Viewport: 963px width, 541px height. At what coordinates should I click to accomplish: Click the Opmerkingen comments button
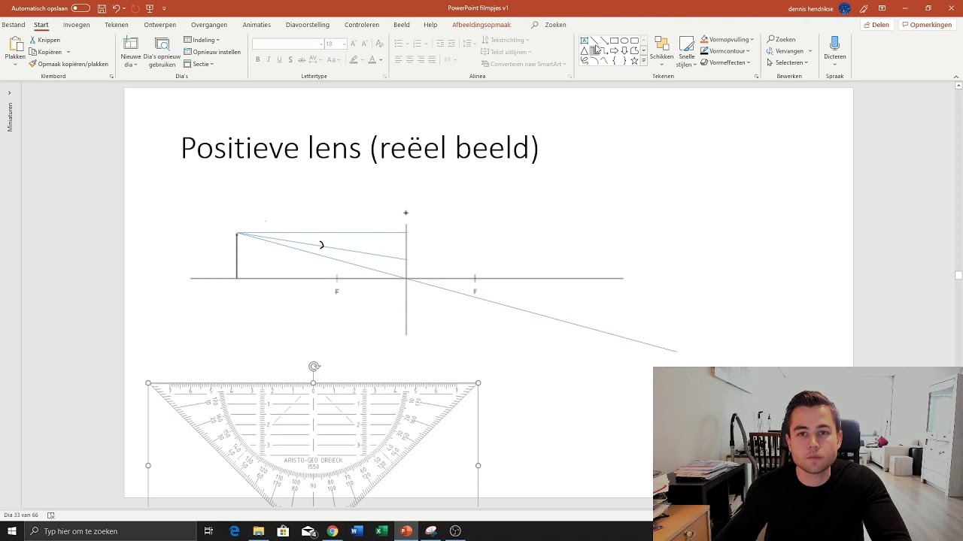click(926, 25)
